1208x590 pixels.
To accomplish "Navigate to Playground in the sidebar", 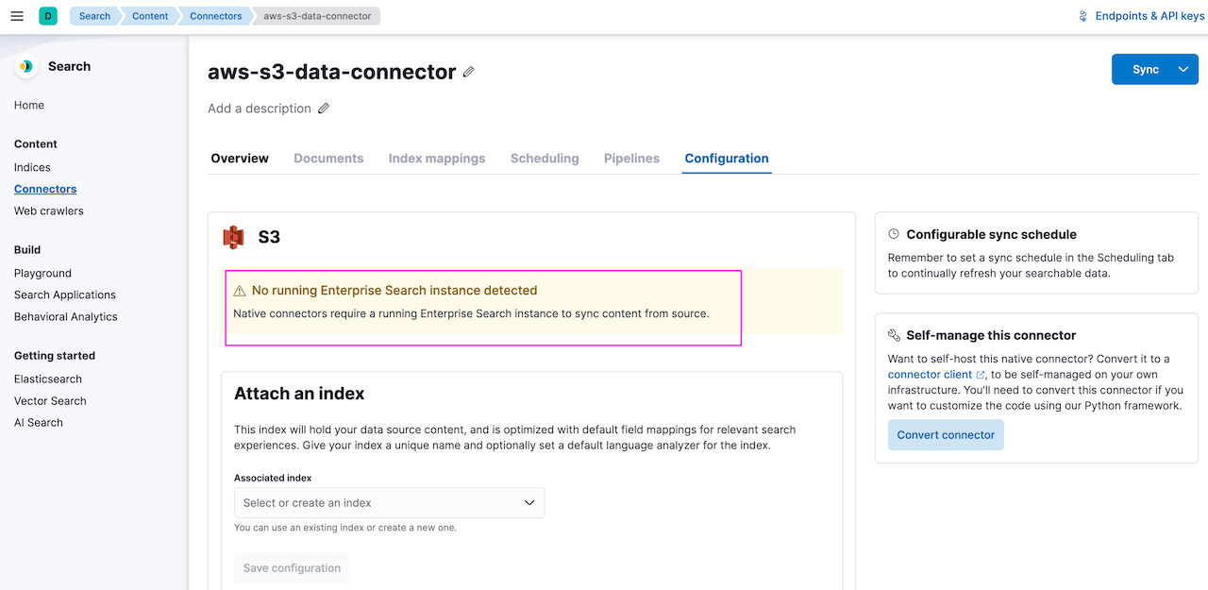I will (42, 273).
